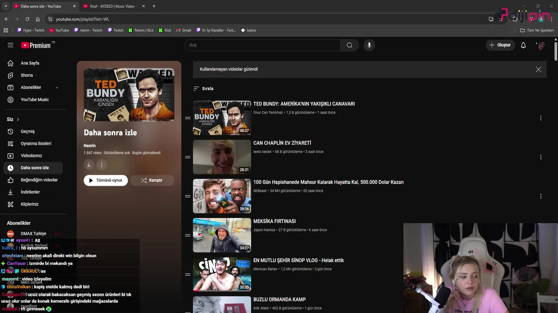Open Shorts from the sidebar
This screenshot has height=313, width=558.
click(33, 75)
